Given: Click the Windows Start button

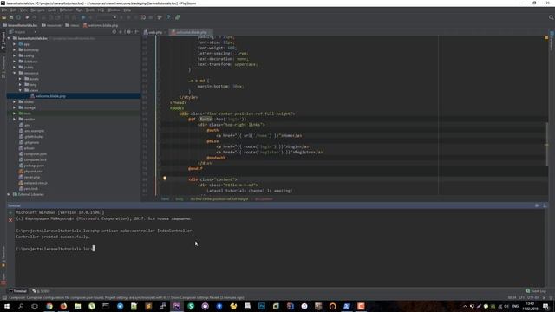Looking at the screenshot, I should pos(7,306).
